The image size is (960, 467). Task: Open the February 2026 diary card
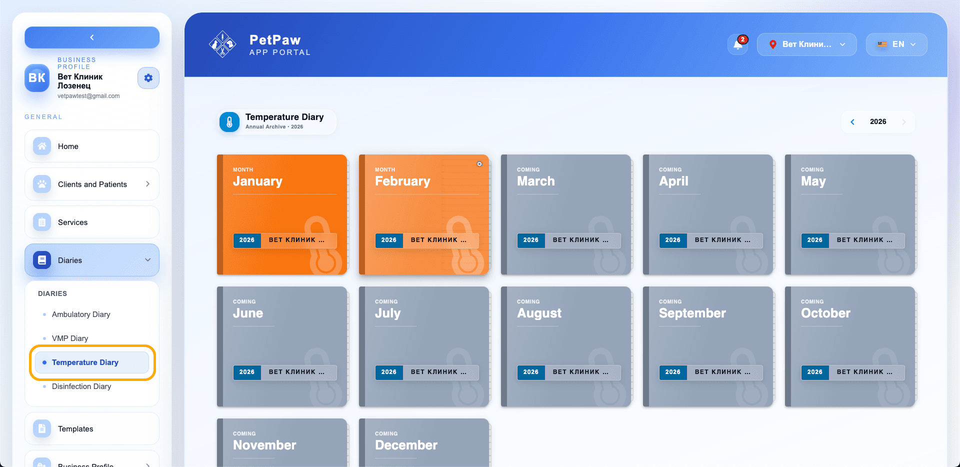424,214
